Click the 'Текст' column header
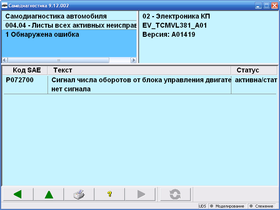The image size is (280, 210). (139, 70)
